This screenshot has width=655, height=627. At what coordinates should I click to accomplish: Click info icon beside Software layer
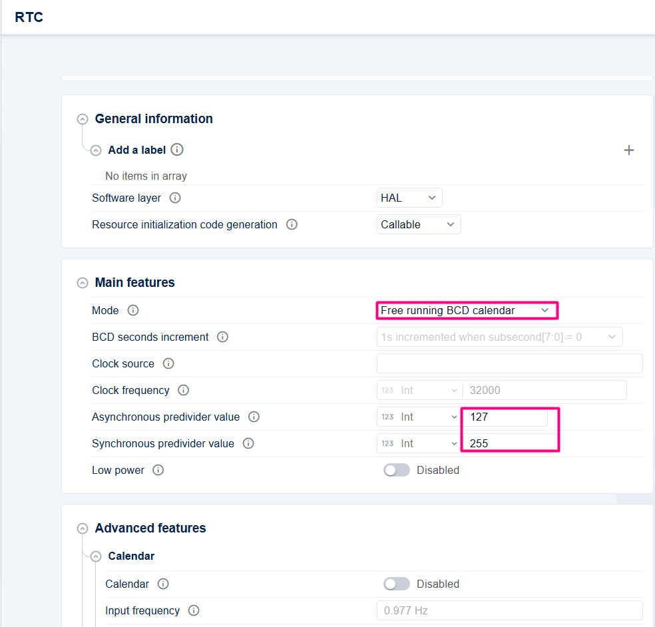coord(175,198)
